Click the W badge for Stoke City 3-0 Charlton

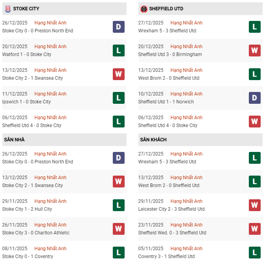coord(119,229)
